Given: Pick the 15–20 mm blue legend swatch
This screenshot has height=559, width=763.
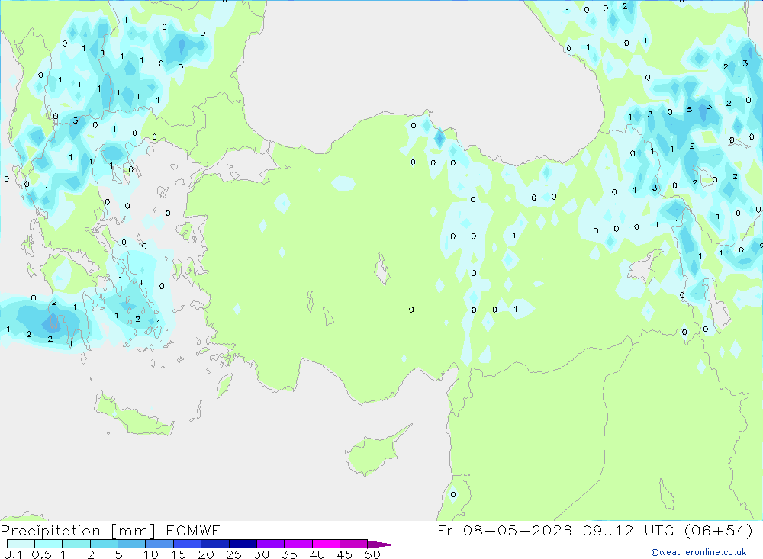Looking at the screenshot, I should (x=188, y=544).
